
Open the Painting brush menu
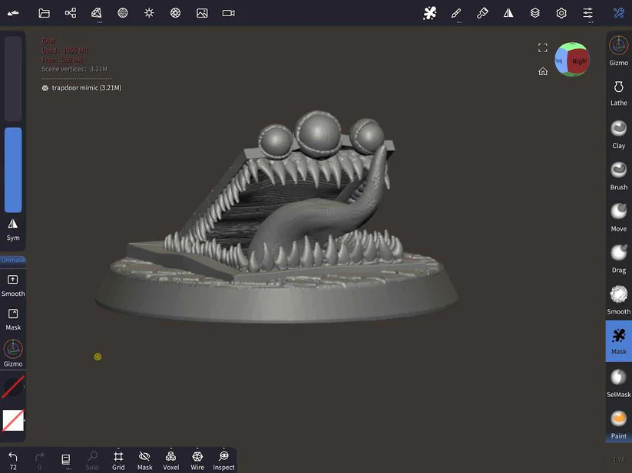[x=482, y=13]
